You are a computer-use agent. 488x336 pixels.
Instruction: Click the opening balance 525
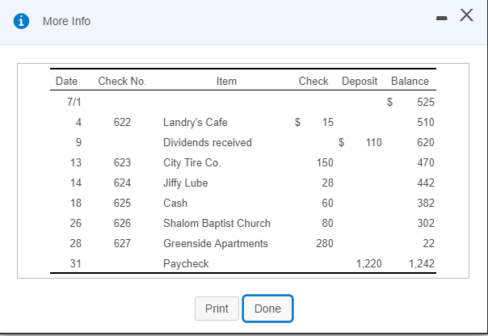(x=426, y=102)
